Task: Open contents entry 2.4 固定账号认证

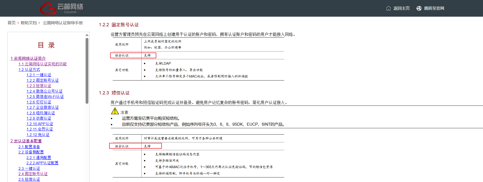Action: pyautogui.click(x=33, y=174)
